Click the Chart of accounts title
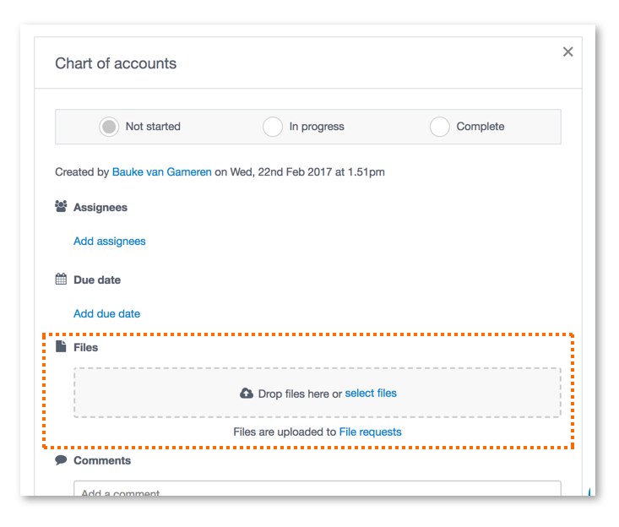Viewport: 619px width, 527px height. (x=116, y=63)
